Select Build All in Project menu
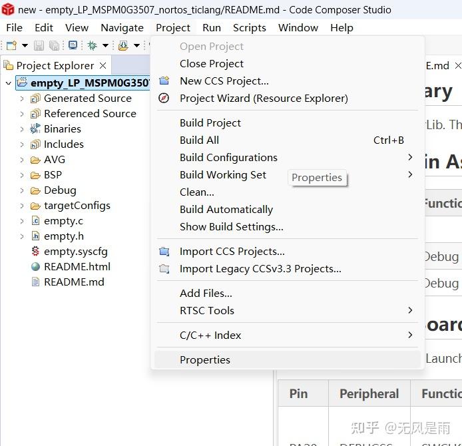462x446 pixels. pyautogui.click(x=288, y=140)
